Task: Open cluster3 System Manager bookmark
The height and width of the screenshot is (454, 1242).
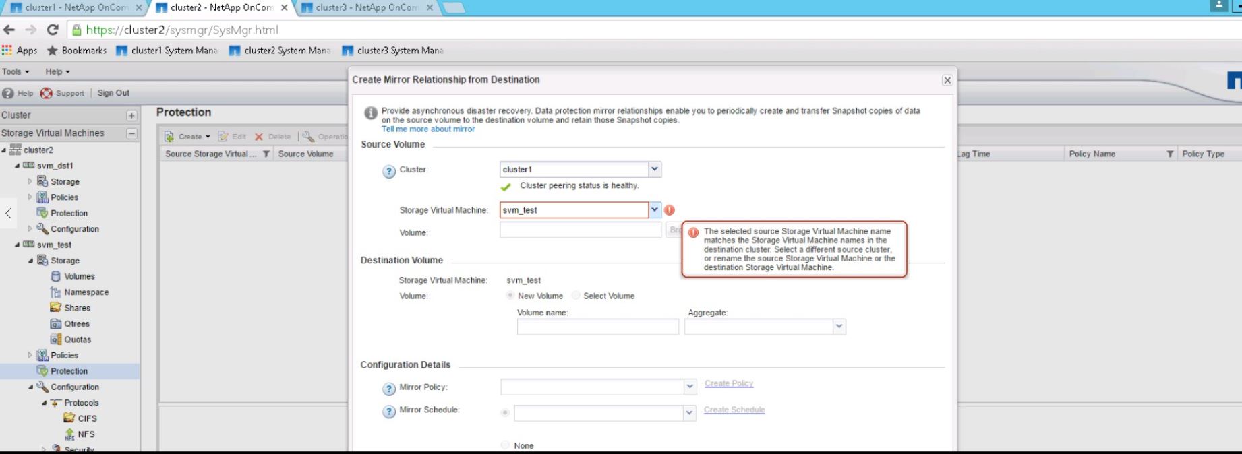Action: pos(393,51)
